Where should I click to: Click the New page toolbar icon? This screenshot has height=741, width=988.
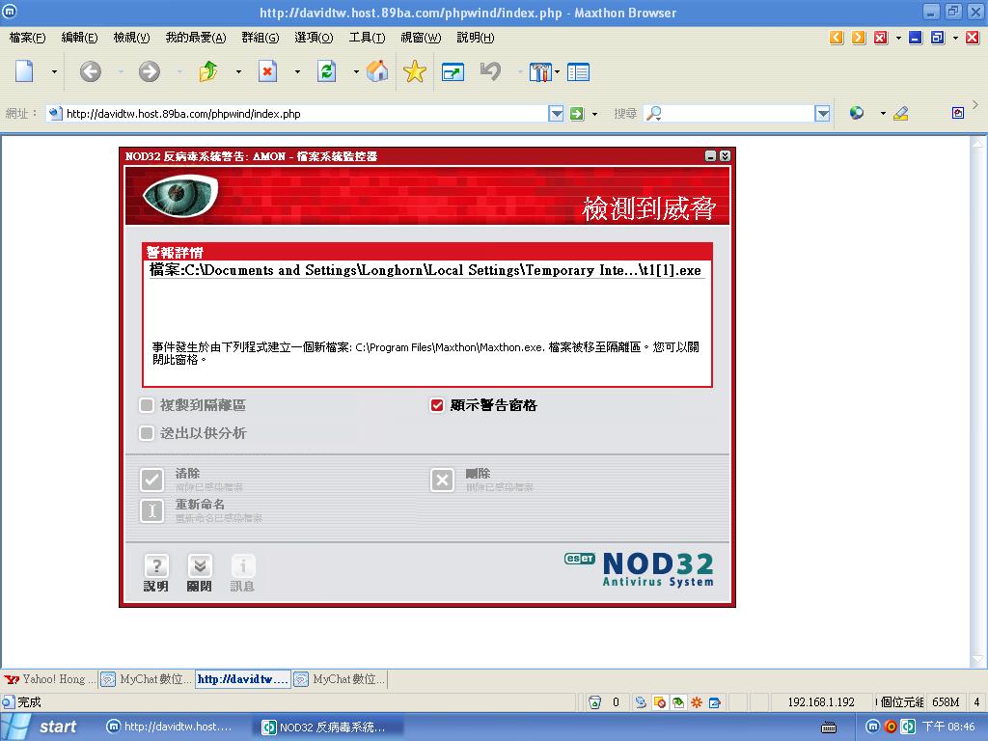tap(24, 71)
